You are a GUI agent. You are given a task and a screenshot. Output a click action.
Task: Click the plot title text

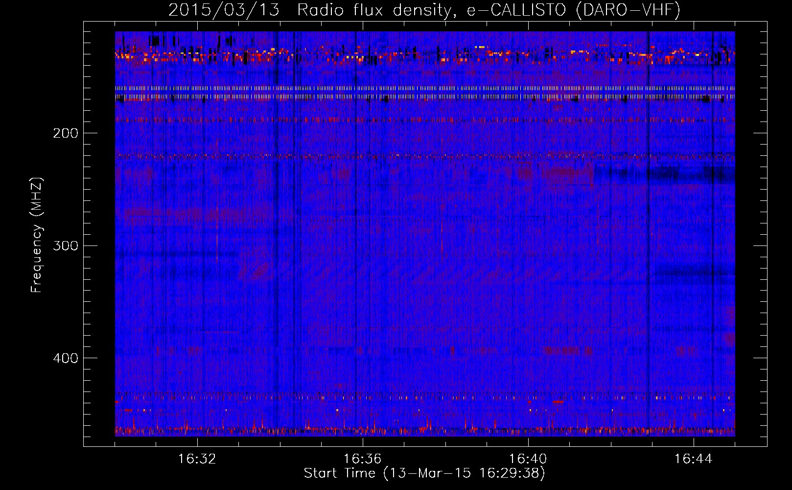click(x=424, y=10)
